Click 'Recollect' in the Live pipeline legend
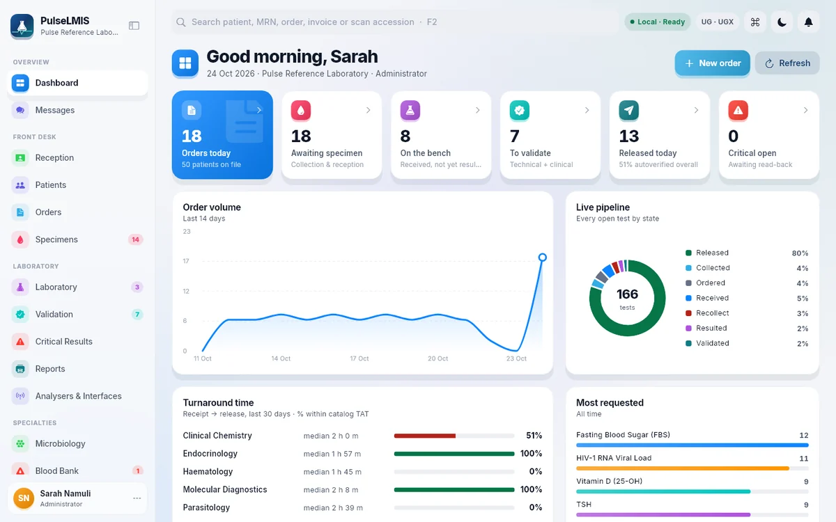Viewport: 836px width, 522px height. coord(713,313)
